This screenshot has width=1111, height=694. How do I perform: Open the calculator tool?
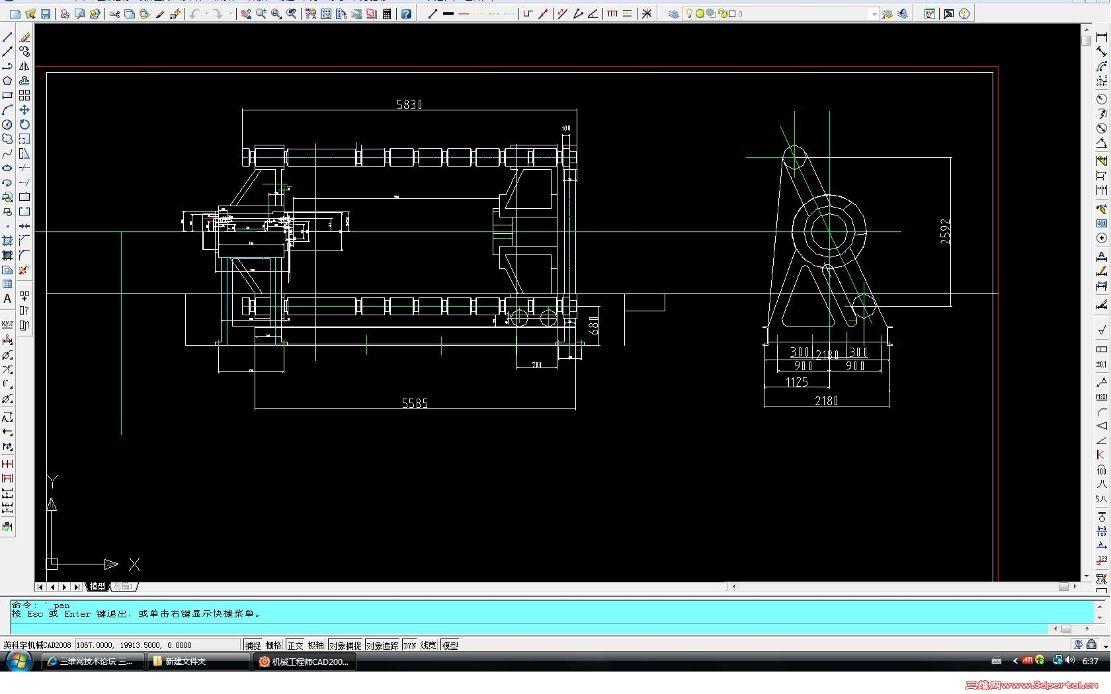click(387, 14)
